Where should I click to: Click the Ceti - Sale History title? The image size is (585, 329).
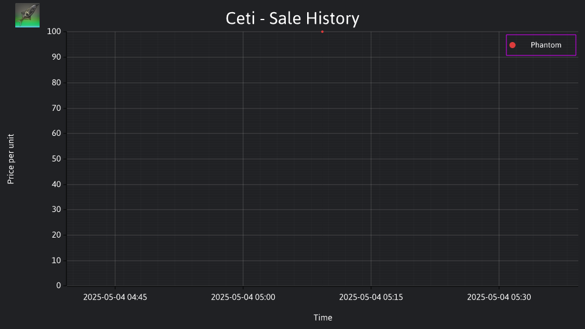[x=292, y=18]
